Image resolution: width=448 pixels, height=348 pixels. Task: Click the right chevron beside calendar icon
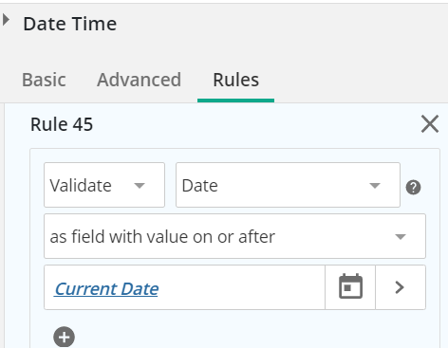tap(400, 287)
